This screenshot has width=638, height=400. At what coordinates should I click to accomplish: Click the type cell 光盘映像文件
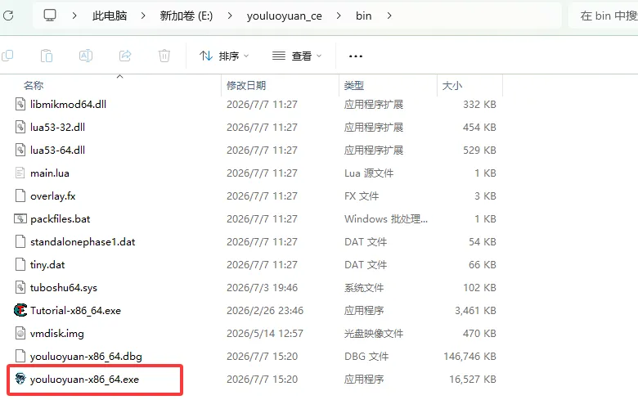(374, 333)
